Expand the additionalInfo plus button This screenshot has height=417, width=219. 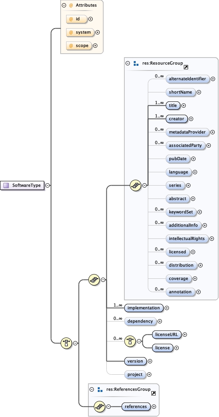(205, 225)
